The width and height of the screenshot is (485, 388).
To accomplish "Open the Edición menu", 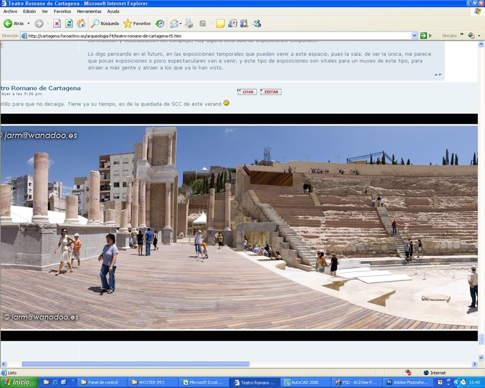I will (29, 12).
